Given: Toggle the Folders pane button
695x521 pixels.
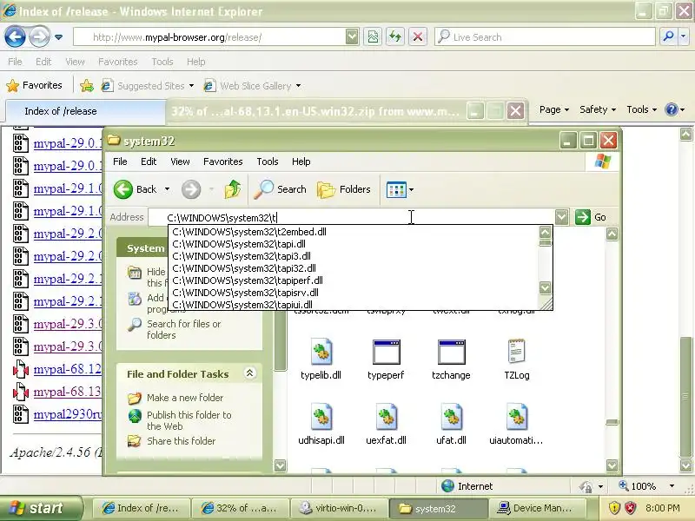Looking at the screenshot, I should (344, 189).
